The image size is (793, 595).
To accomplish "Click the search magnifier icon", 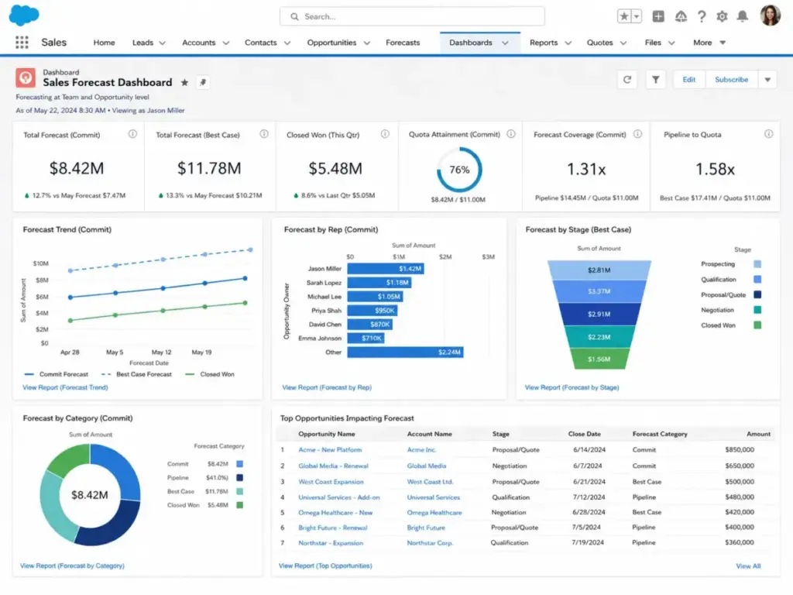I will (x=294, y=17).
